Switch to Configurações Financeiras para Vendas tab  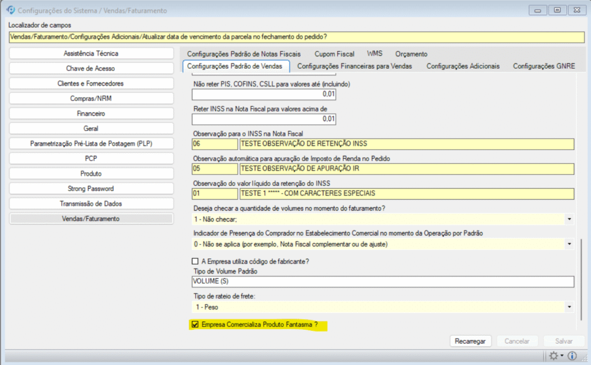(354, 66)
